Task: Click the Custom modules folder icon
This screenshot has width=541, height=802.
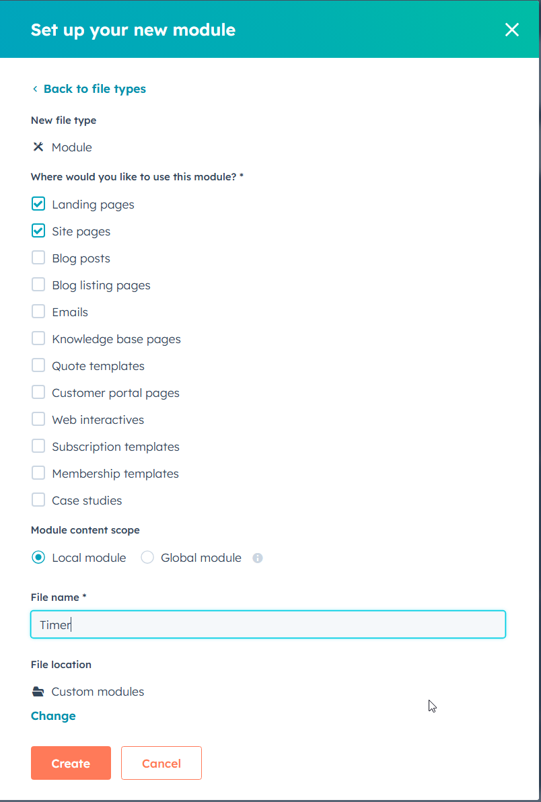Action: [38, 692]
